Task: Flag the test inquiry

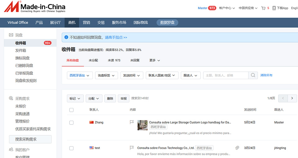Action: tap(132, 147)
